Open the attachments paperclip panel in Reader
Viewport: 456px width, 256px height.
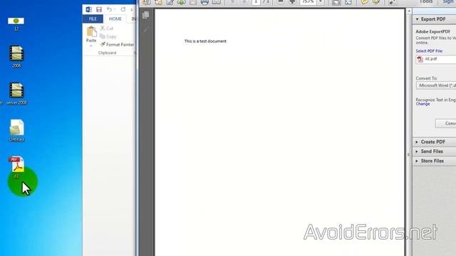(145, 30)
